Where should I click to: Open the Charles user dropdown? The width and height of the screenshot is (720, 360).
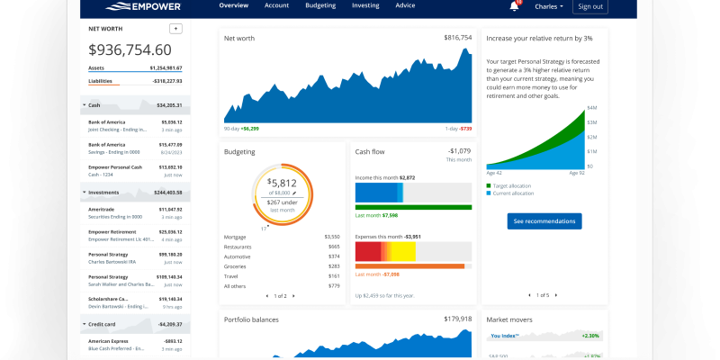click(549, 6)
